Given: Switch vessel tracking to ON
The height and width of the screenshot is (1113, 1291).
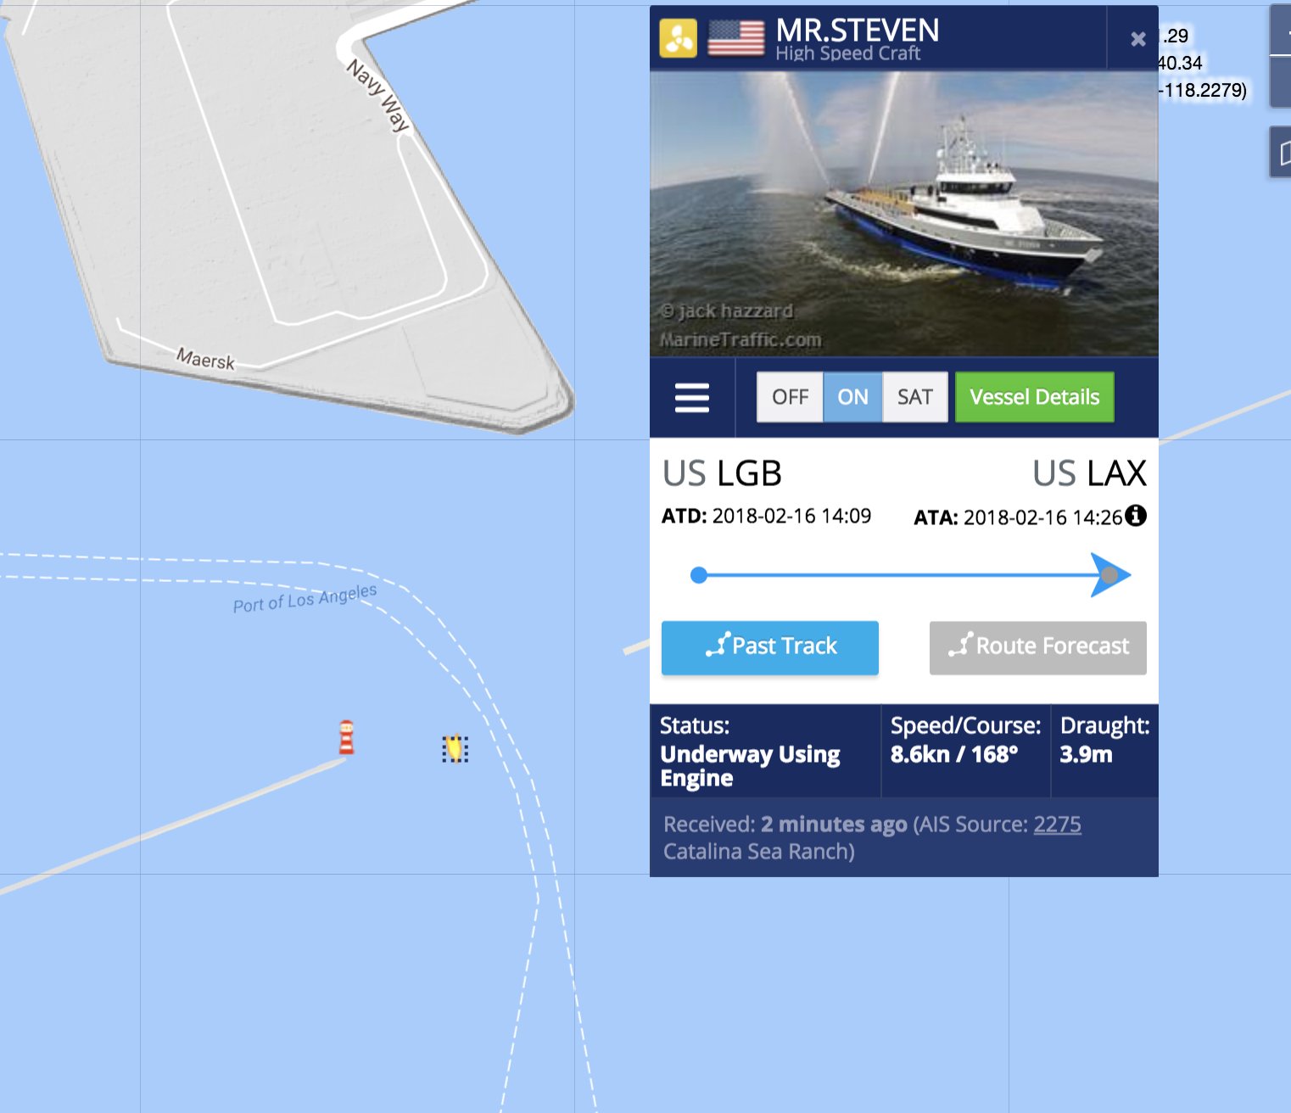Looking at the screenshot, I should (x=852, y=397).
